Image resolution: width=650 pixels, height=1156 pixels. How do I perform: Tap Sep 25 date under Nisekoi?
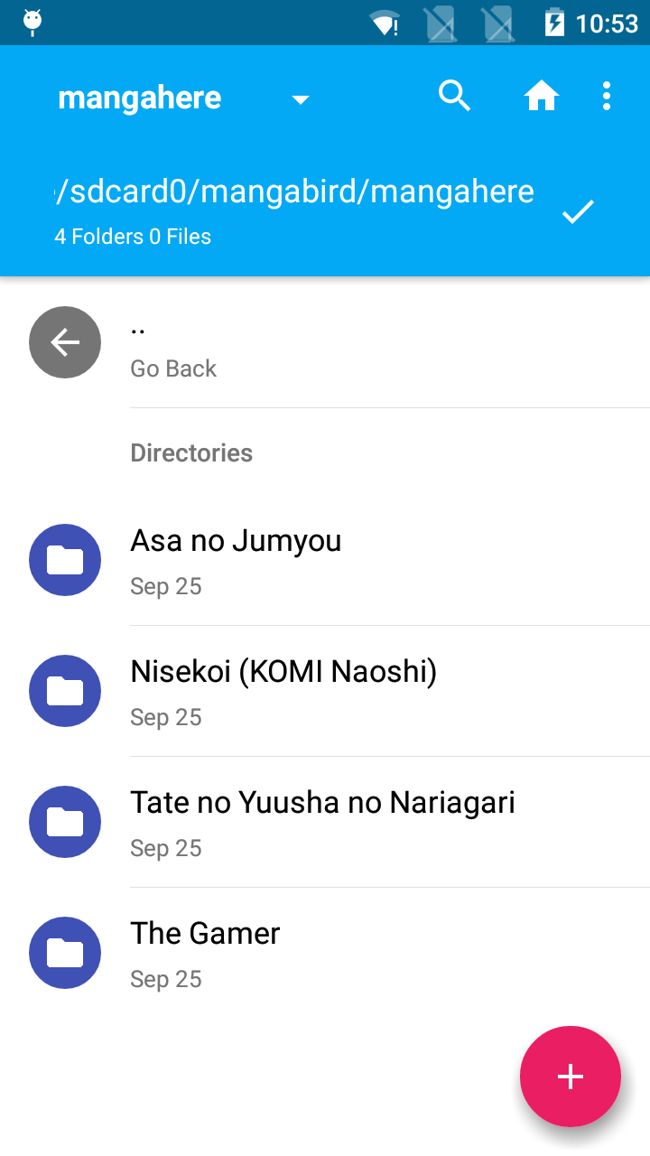pyautogui.click(x=166, y=717)
